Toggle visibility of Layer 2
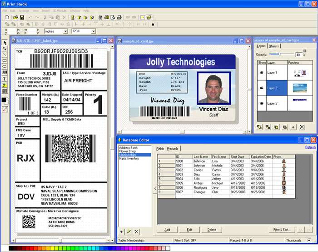Image resolution: width=318 pixels, height=252 pixels. (262, 88)
